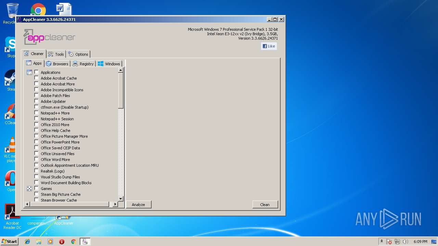Open Opera from taskbar
The image size is (438, 246).
tap(62, 242)
